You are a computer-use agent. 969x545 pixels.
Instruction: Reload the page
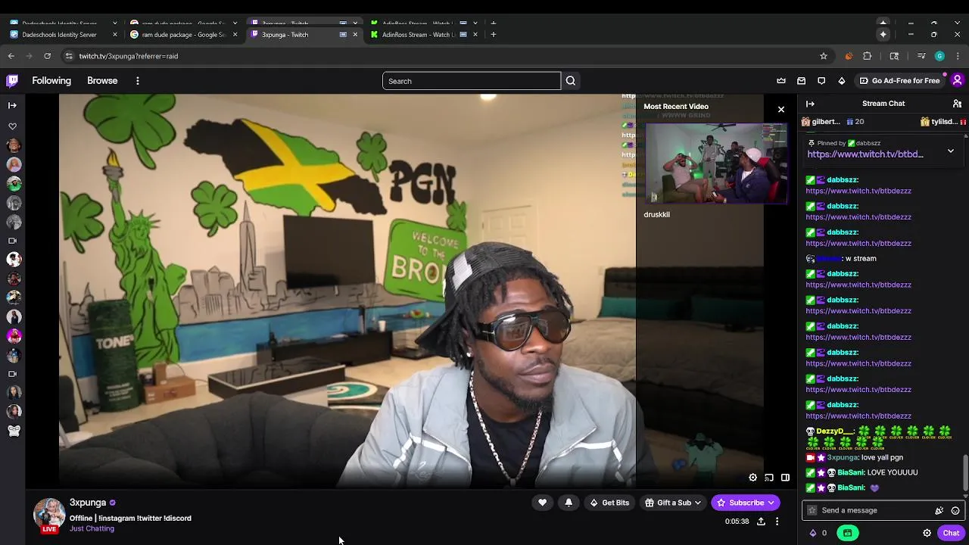pos(47,56)
